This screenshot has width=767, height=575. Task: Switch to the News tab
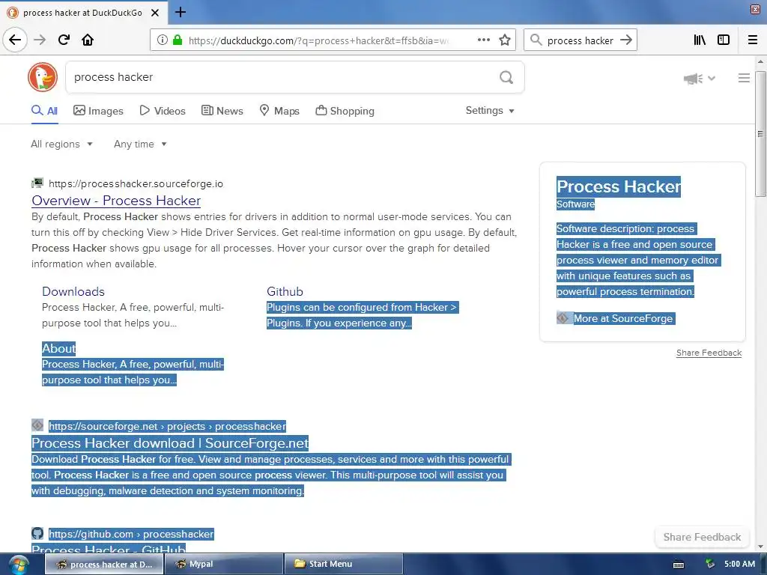click(x=222, y=111)
